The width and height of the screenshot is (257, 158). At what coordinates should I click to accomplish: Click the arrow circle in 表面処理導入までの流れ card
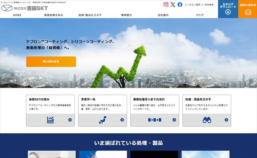pos(174,120)
